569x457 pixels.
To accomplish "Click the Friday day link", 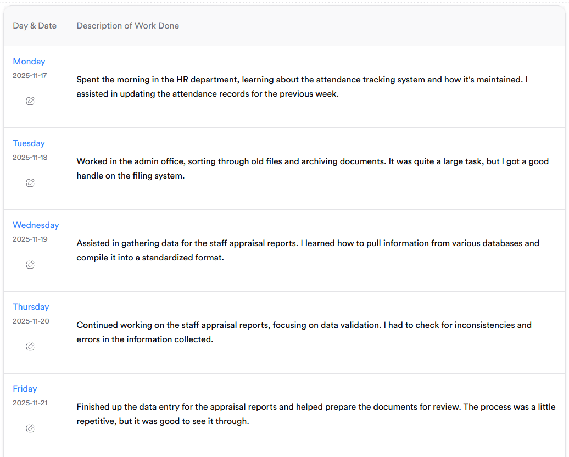I will [25, 389].
